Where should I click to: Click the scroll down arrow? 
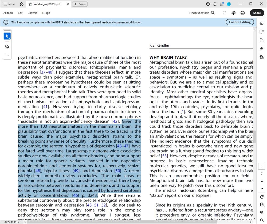(x=254, y=218)
